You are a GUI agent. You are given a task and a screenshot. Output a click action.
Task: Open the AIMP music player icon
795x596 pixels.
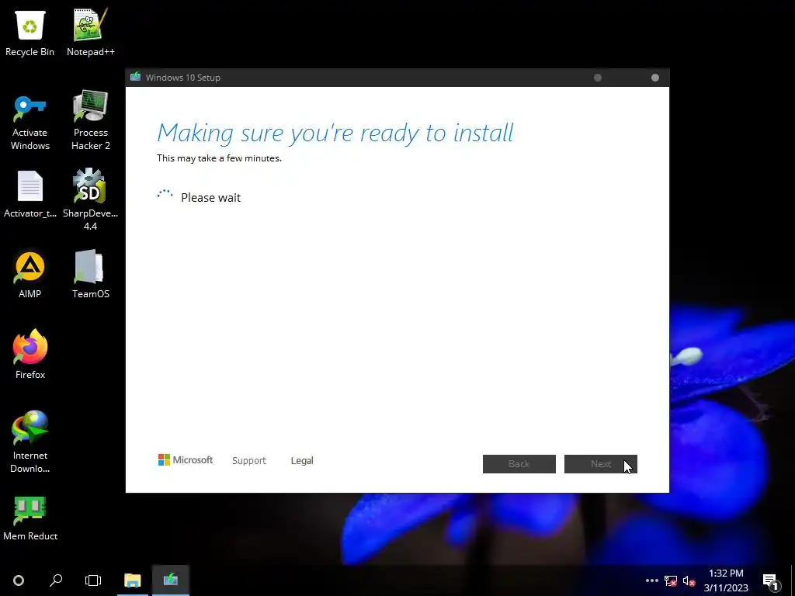(x=30, y=275)
